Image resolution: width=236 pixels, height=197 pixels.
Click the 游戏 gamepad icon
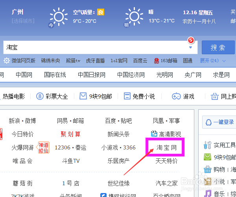coord(176,96)
